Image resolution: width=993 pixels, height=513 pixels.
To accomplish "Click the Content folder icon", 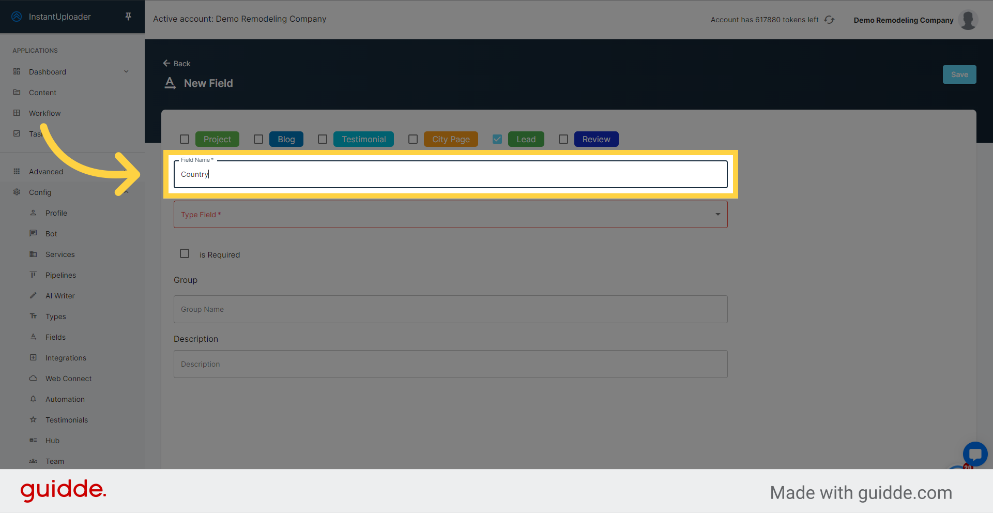I will click(x=17, y=92).
